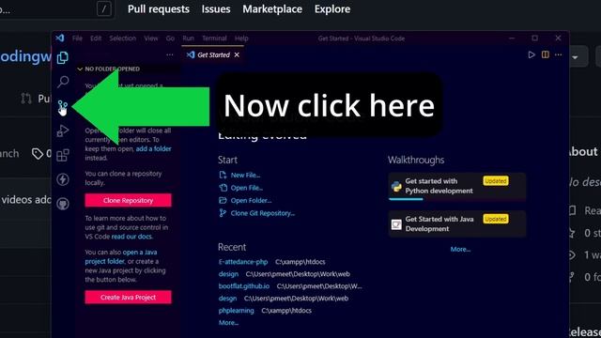Screen dimensions: 601x338
Task: Open the editor More Actions ellipsis
Action: (559, 54)
